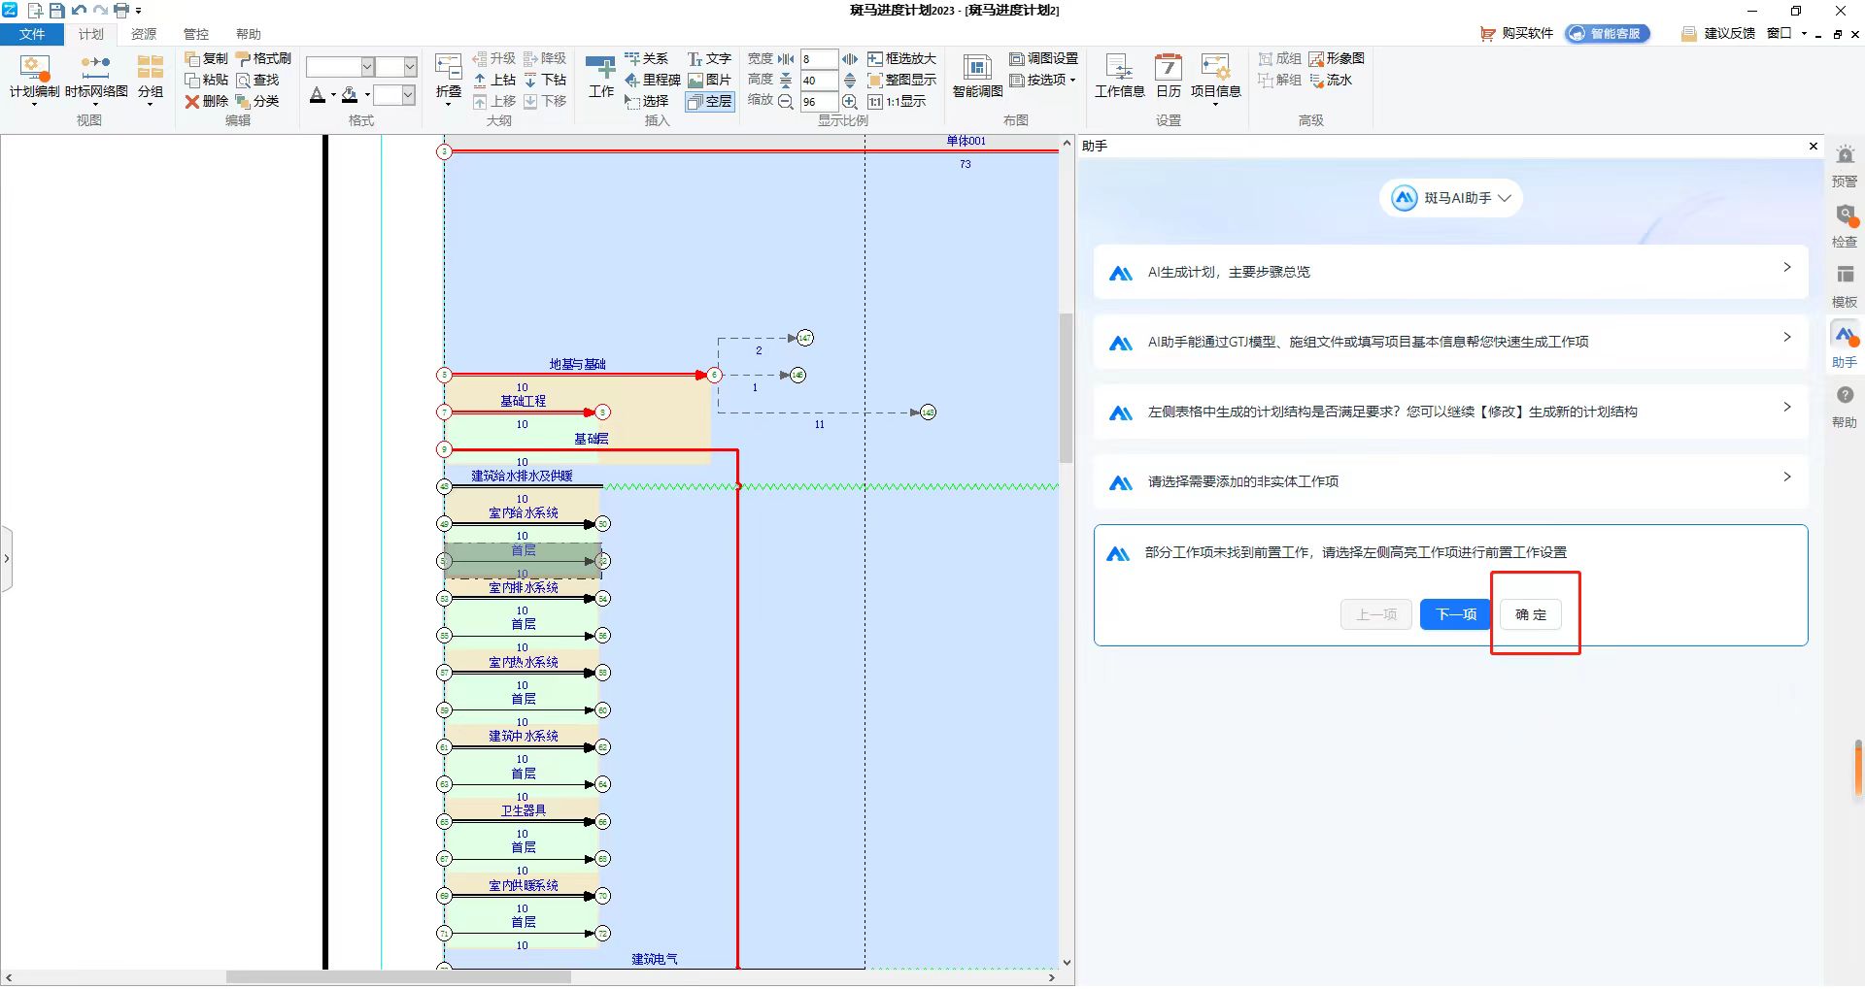Open the 模板 template sidebar panel
This screenshot has height=989, width=1865.
point(1845,286)
